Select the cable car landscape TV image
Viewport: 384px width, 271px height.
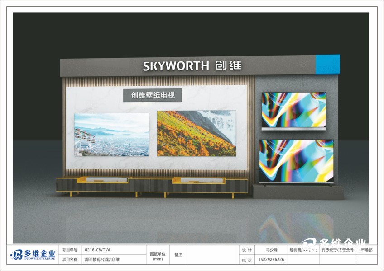(x=112, y=135)
